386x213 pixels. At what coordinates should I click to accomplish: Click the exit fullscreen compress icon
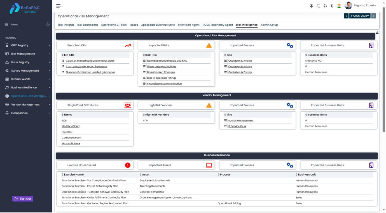[x=325, y=6]
